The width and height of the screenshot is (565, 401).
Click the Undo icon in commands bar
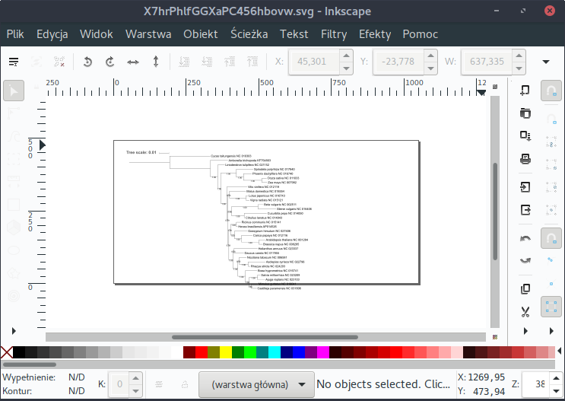pos(525,237)
